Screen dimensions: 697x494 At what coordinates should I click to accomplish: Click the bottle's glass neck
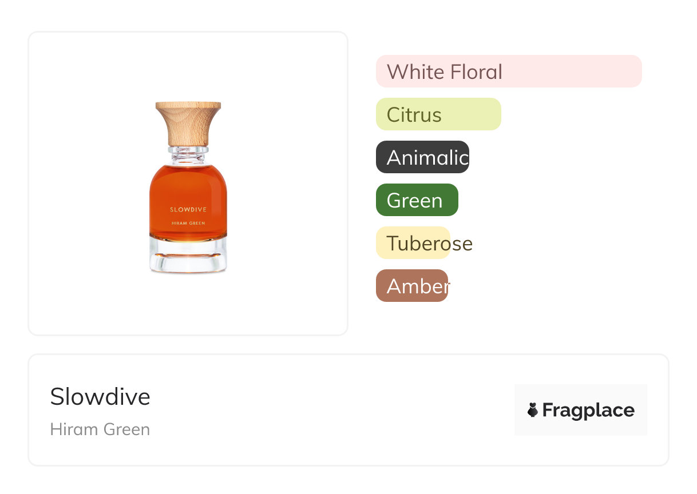pyautogui.click(x=188, y=154)
